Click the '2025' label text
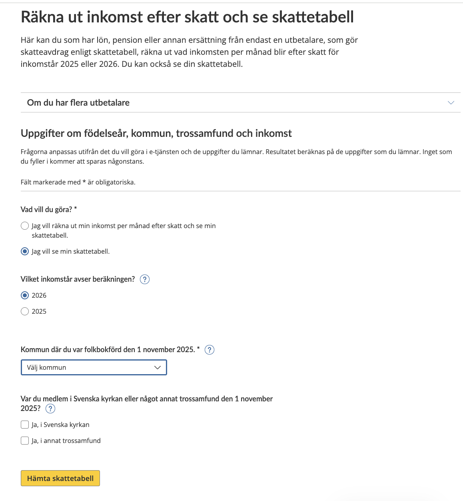Image resolution: width=463 pixels, height=501 pixels. pyautogui.click(x=39, y=311)
